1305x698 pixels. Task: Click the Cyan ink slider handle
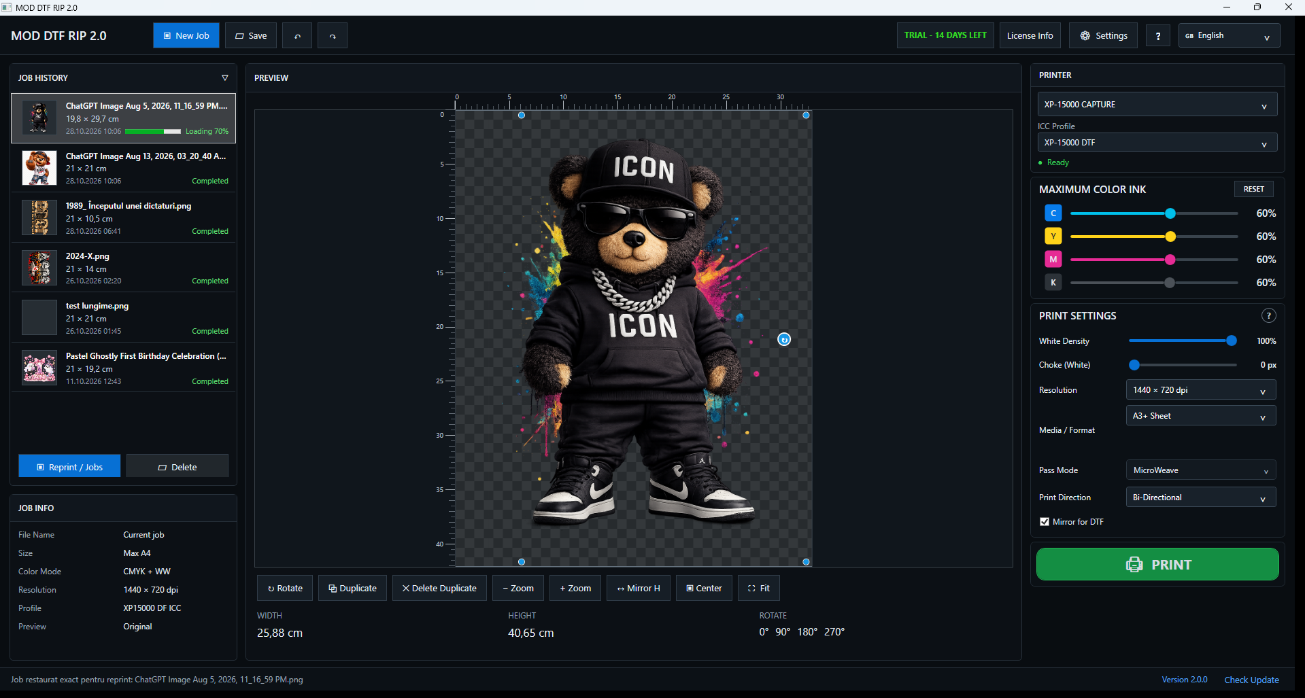click(1170, 213)
